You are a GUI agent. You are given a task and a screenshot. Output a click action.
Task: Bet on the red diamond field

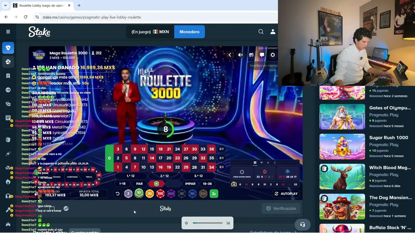[156, 184]
